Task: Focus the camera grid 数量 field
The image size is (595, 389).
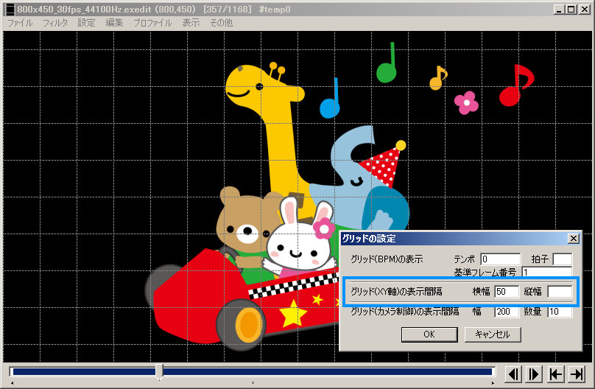Action: 560,312
